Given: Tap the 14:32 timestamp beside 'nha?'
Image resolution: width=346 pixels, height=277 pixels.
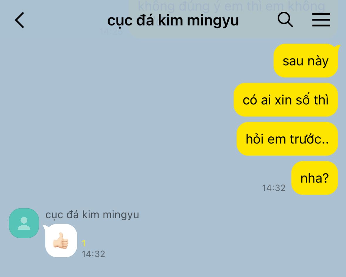Looking at the screenshot, I should pos(274,188).
